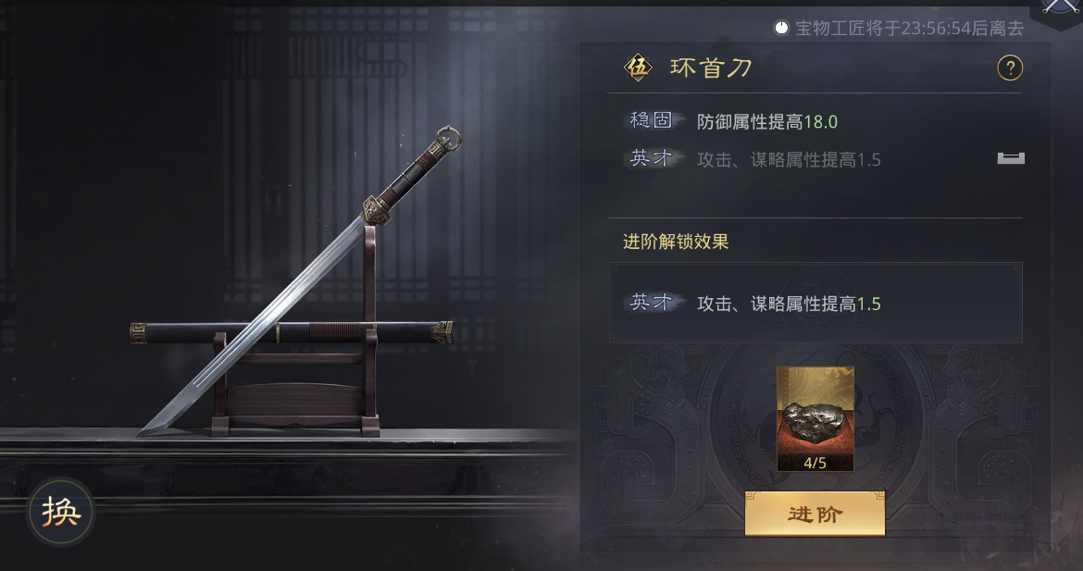1083x571 pixels.
Task: Open the question mark help icon
Action: pyautogui.click(x=1009, y=68)
